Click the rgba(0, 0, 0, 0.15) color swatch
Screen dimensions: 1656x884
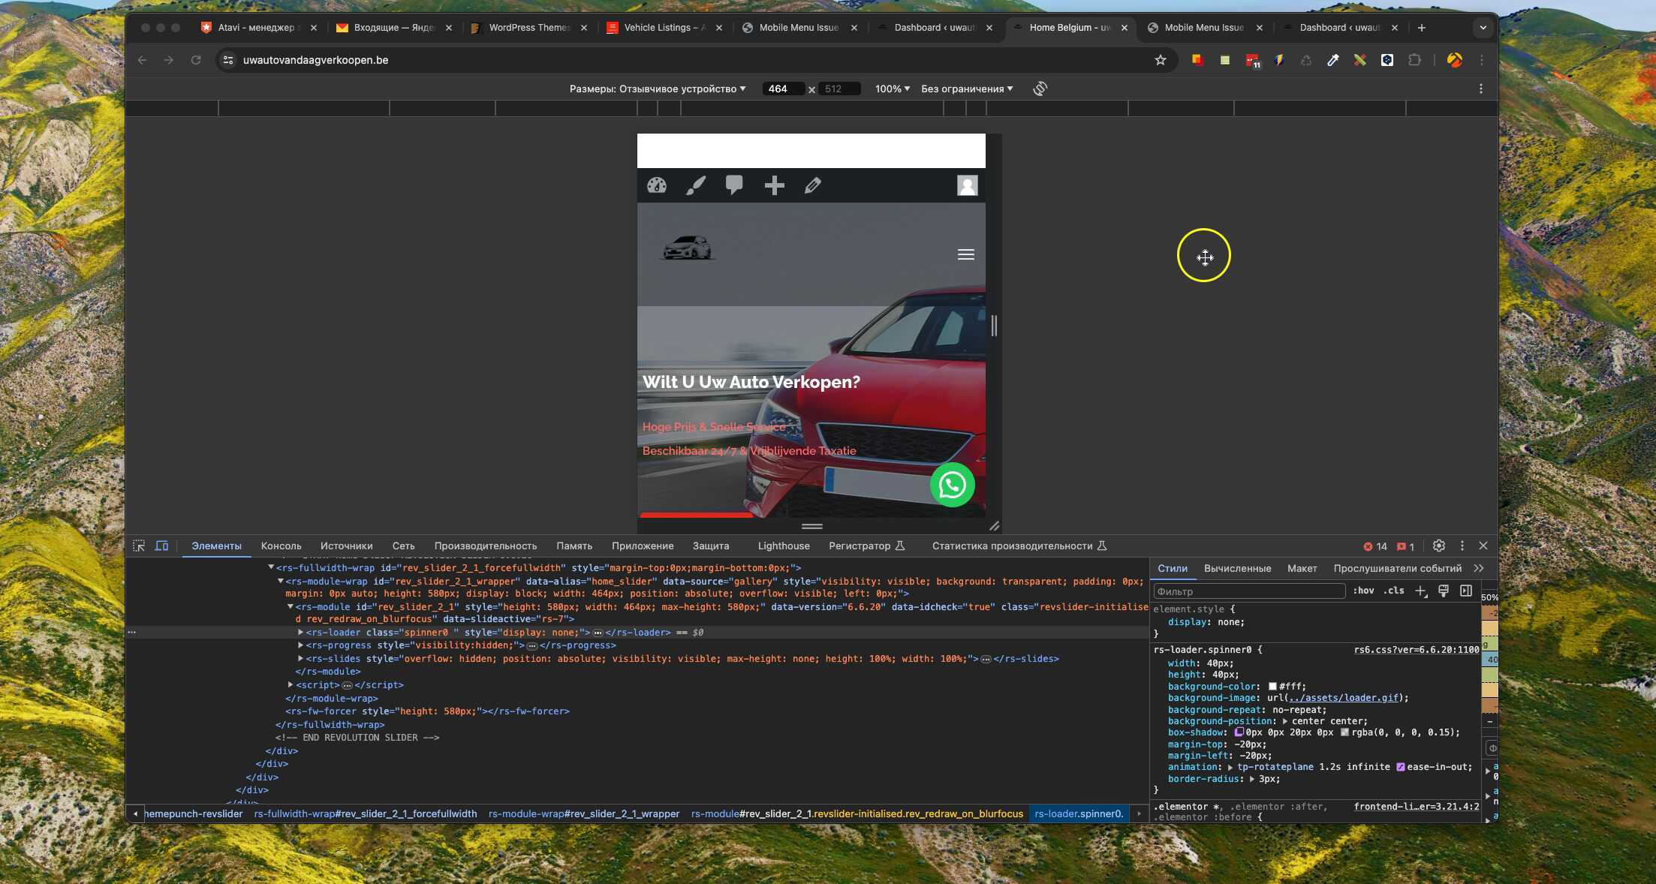(x=1344, y=732)
